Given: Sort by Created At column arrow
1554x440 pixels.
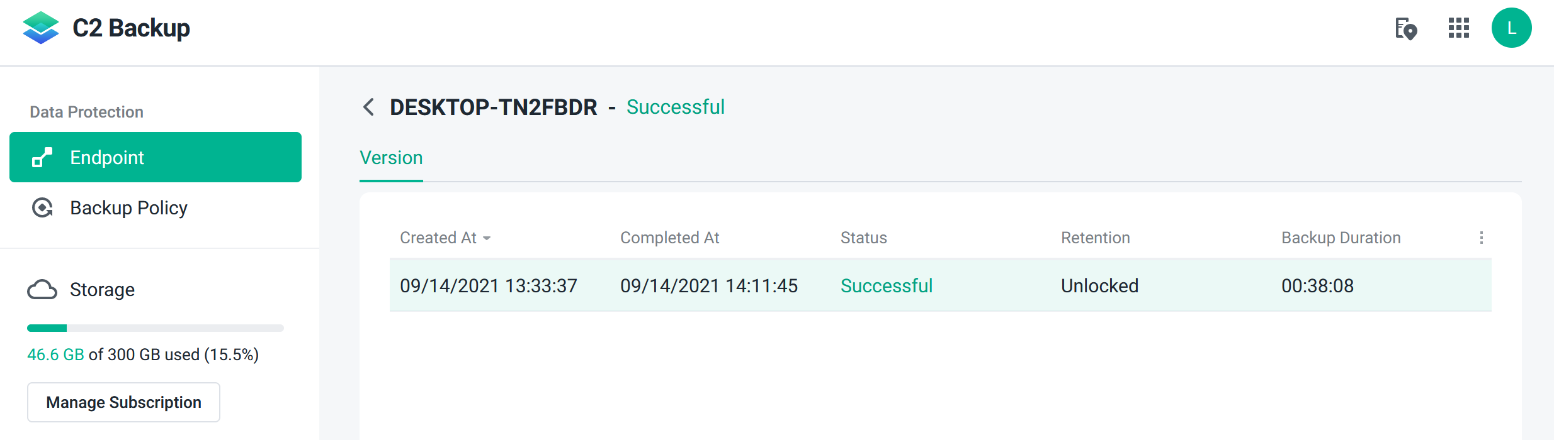Looking at the screenshot, I should click(487, 238).
